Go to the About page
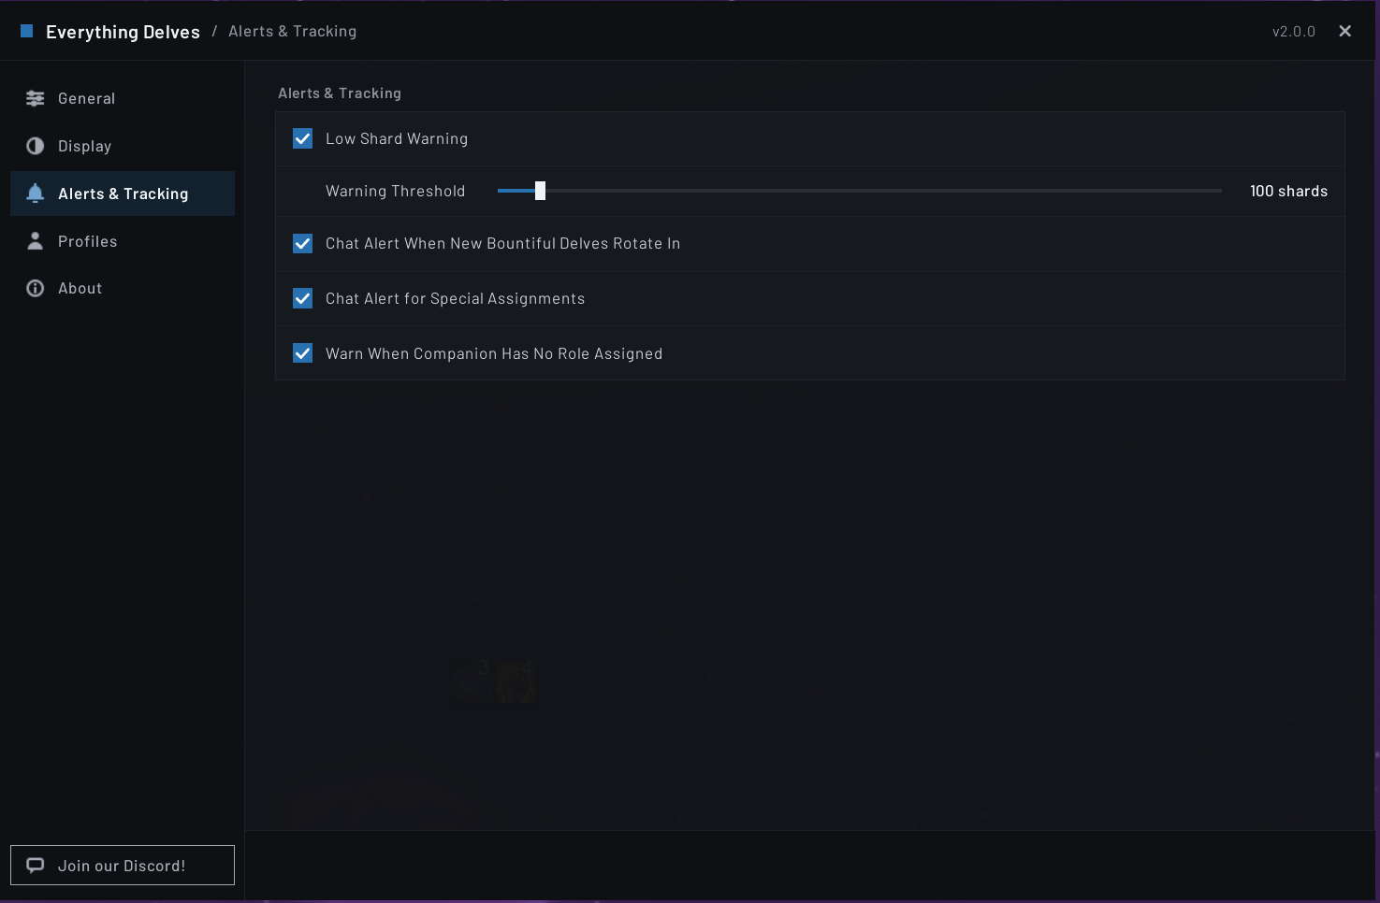Viewport: 1380px width, 903px height. point(123,288)
